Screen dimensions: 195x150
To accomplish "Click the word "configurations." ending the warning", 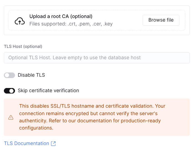I will pos(36,128).
